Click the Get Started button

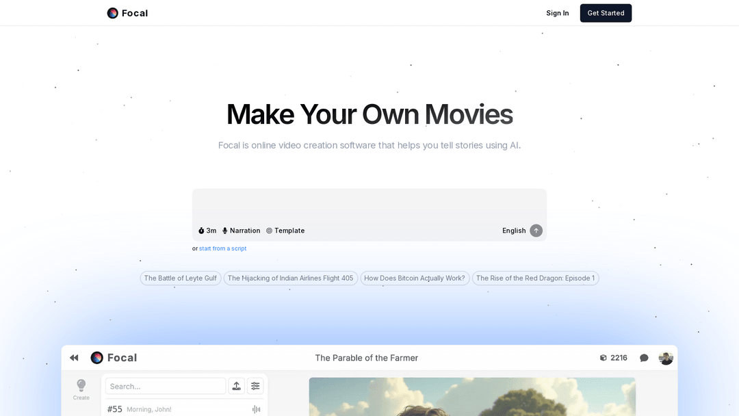click(x=606, y=13)
